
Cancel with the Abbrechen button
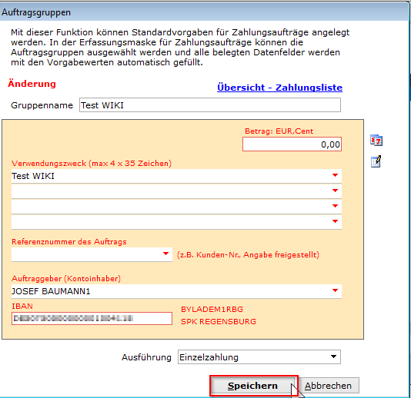[x=329, y=386]
